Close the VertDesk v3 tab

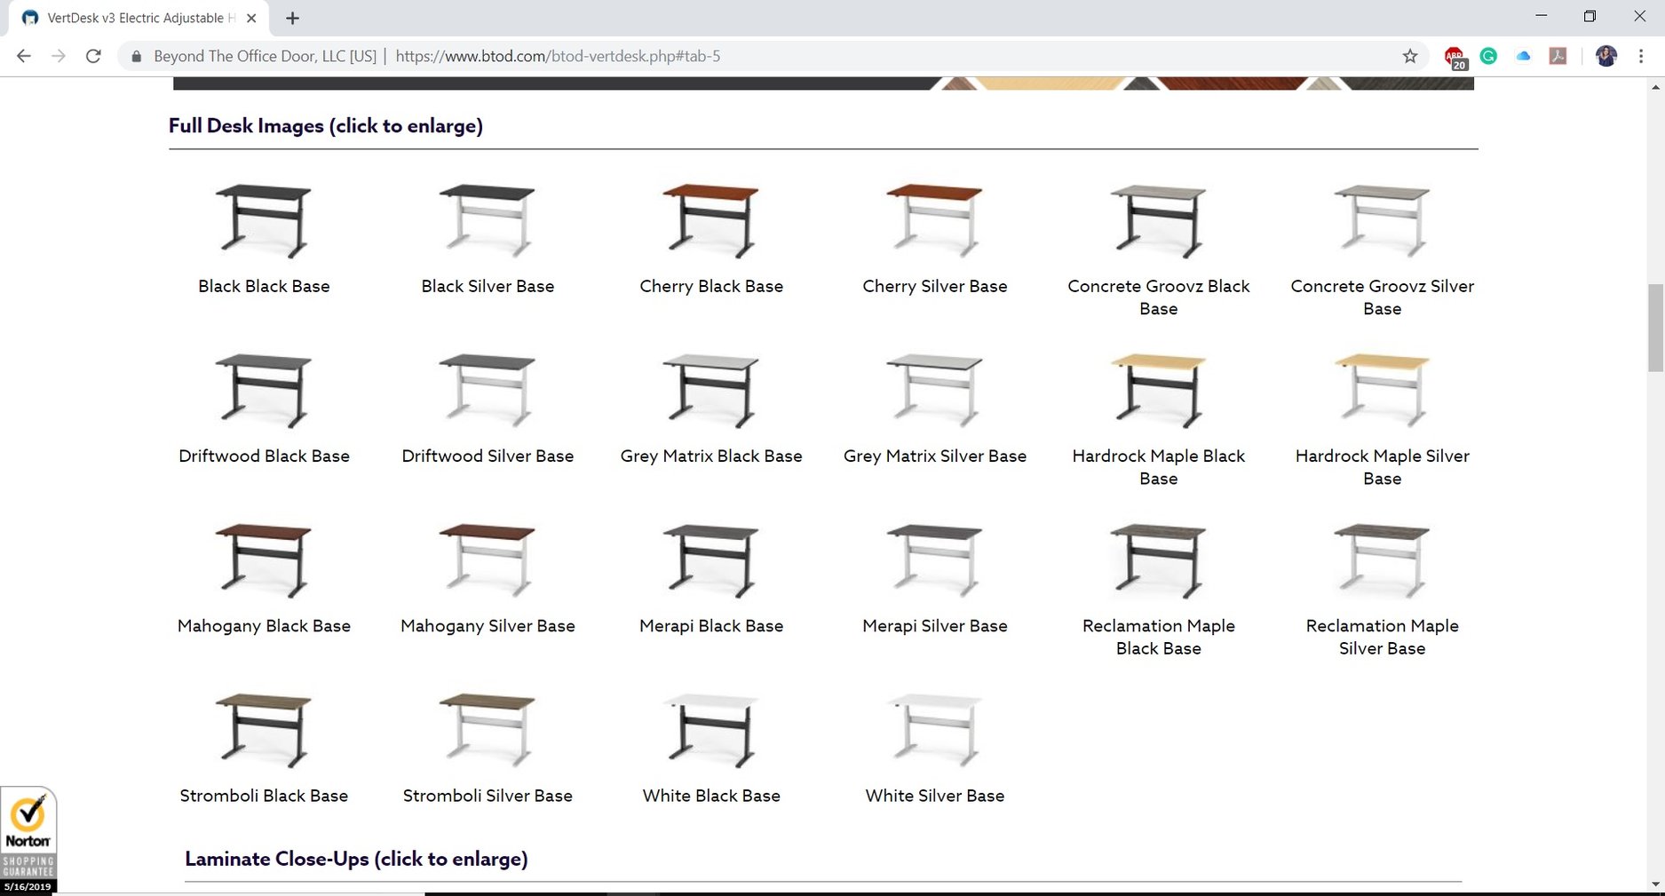pos(250,18)
